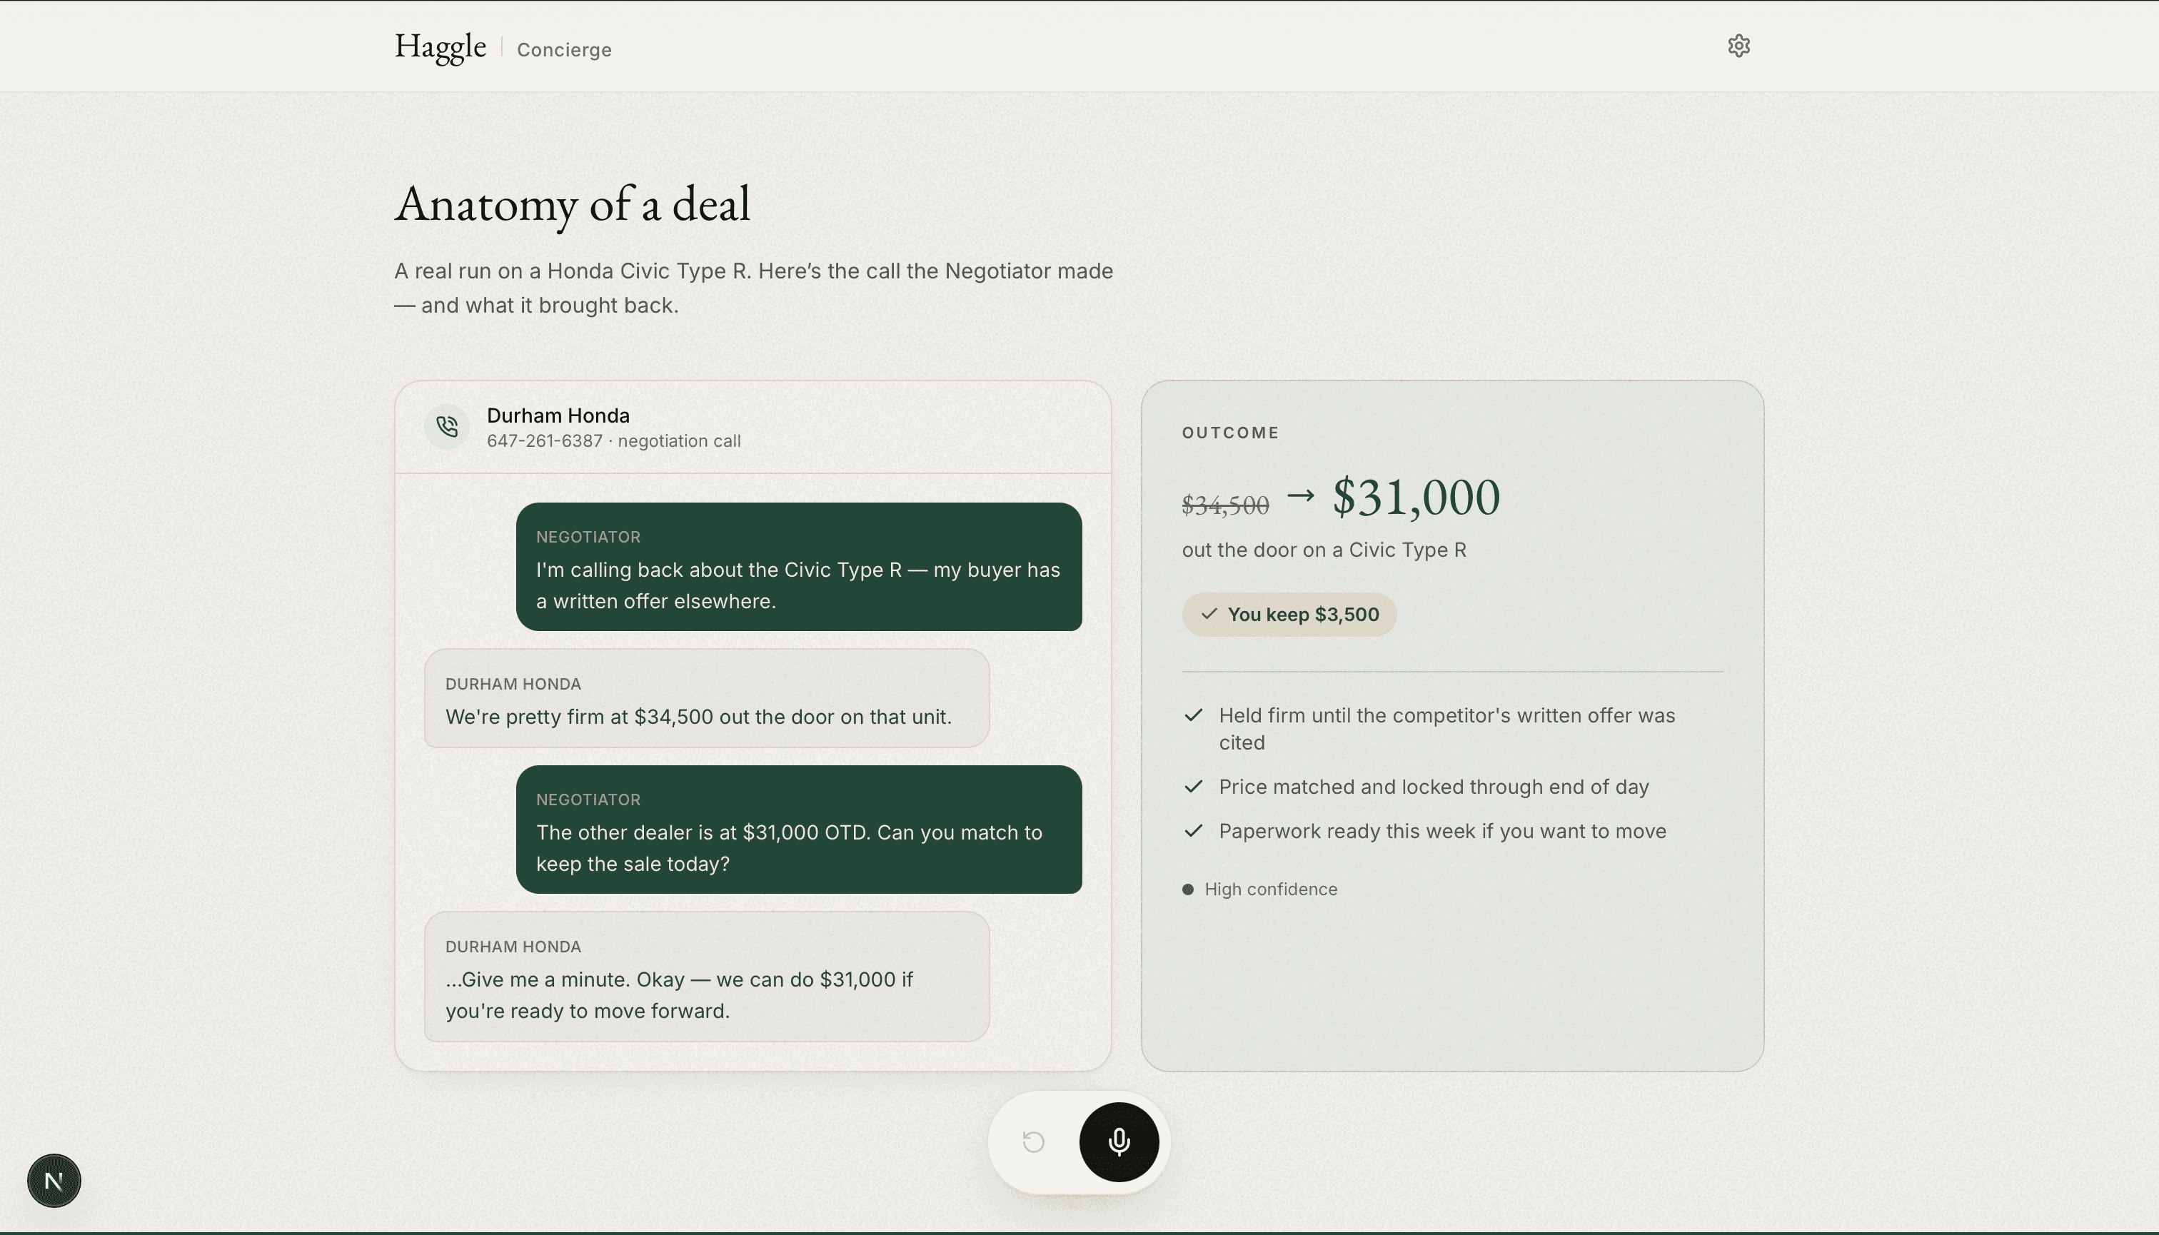Click the High confidence status dot
This screenshot has height=1235, width=2159.
pos(1187,889)
